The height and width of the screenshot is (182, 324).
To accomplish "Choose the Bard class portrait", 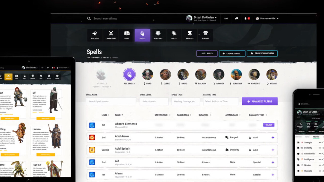I will click(x=148, y=75).
